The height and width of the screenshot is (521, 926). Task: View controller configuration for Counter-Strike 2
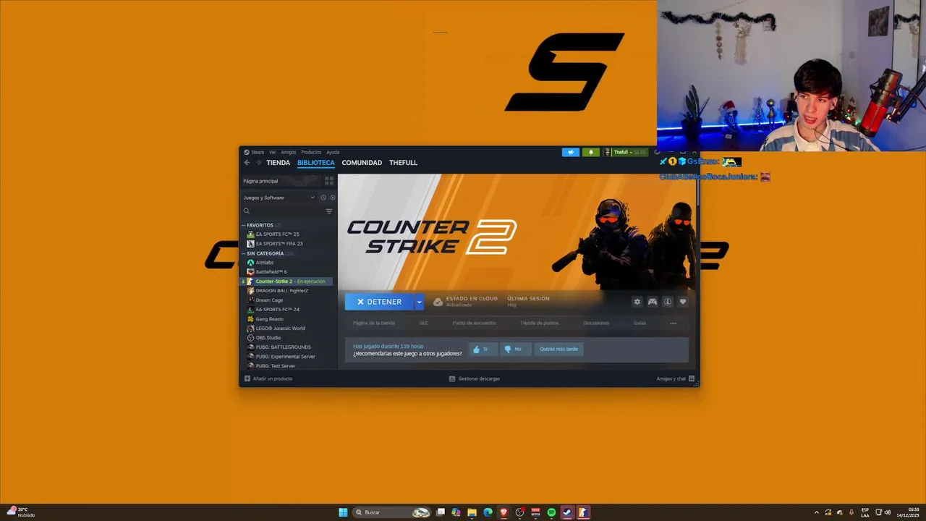653,302
